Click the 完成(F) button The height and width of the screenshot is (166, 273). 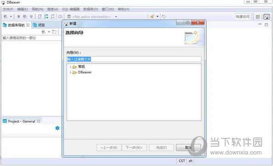click(161, 148)
